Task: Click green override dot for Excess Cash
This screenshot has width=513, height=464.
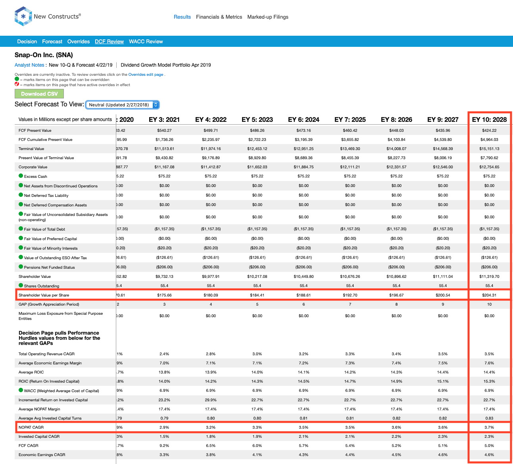Action: click(21, 176)
